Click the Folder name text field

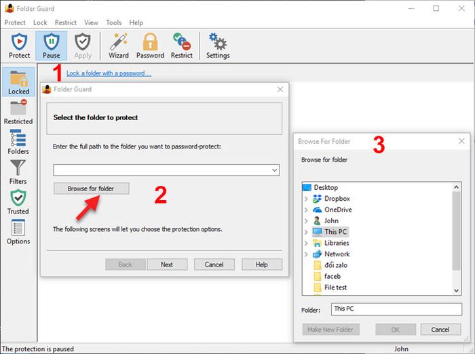click(x=396, y=309)
